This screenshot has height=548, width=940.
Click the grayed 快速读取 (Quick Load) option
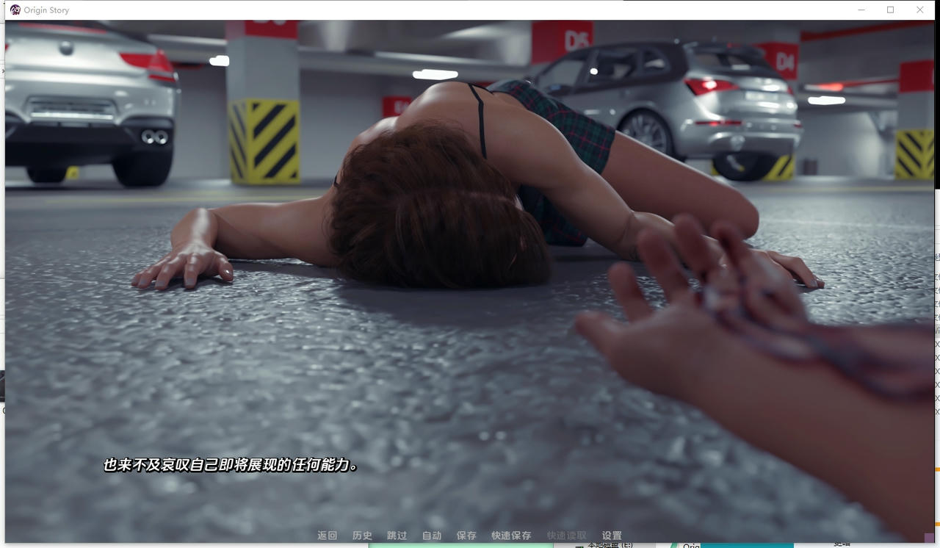point(566,535)
